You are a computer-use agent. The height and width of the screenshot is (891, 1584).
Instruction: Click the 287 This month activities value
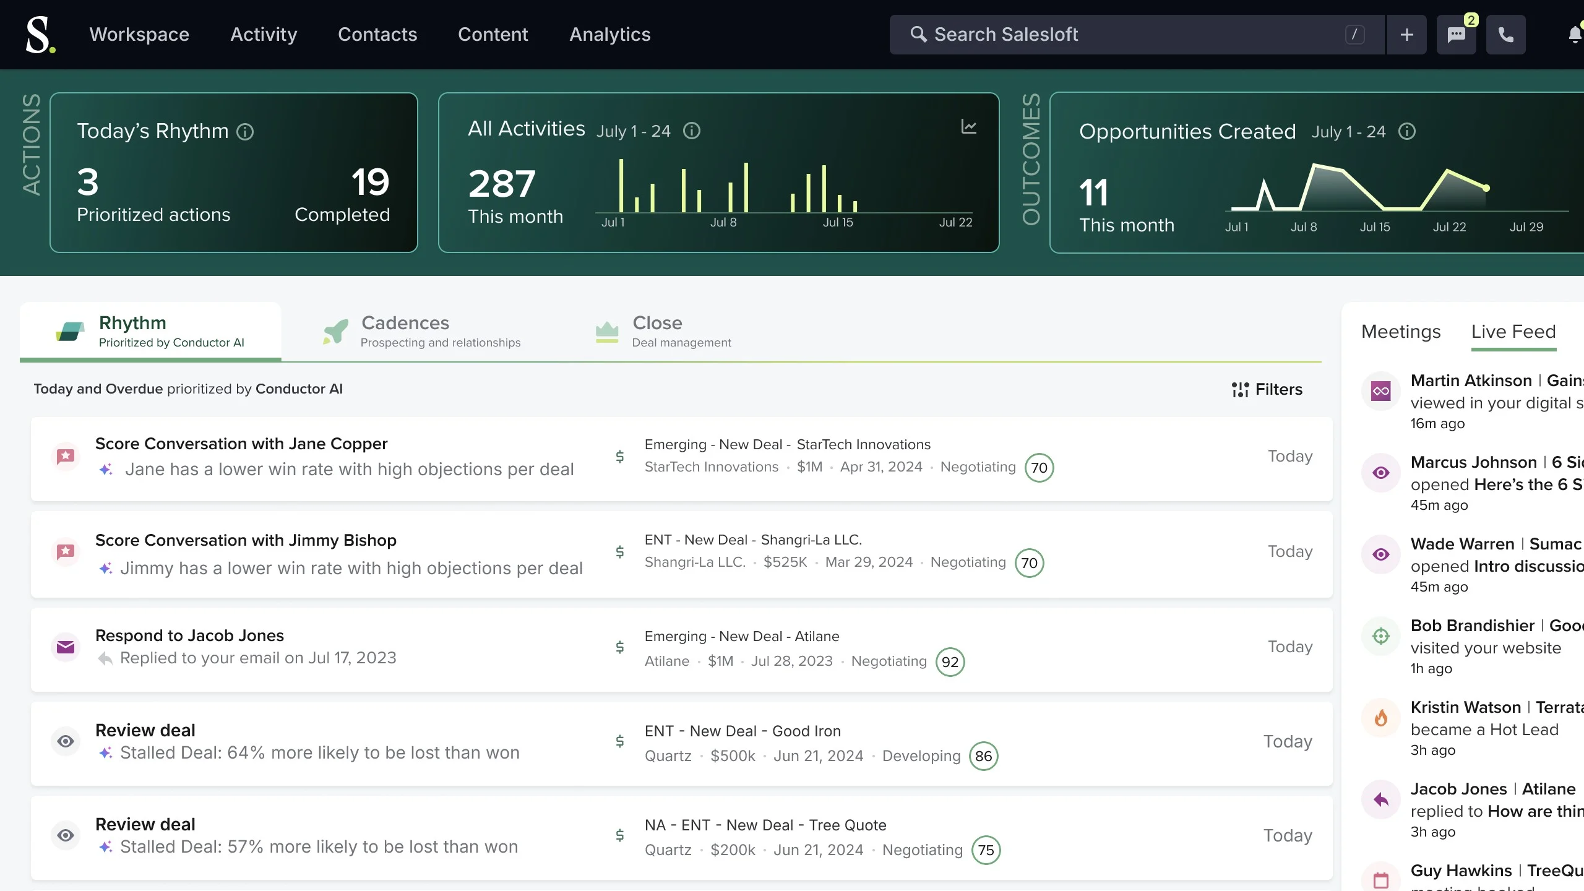[502, 184]
